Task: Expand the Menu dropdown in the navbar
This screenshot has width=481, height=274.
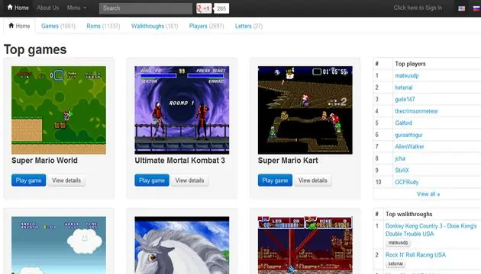Action: click(76, 8)
